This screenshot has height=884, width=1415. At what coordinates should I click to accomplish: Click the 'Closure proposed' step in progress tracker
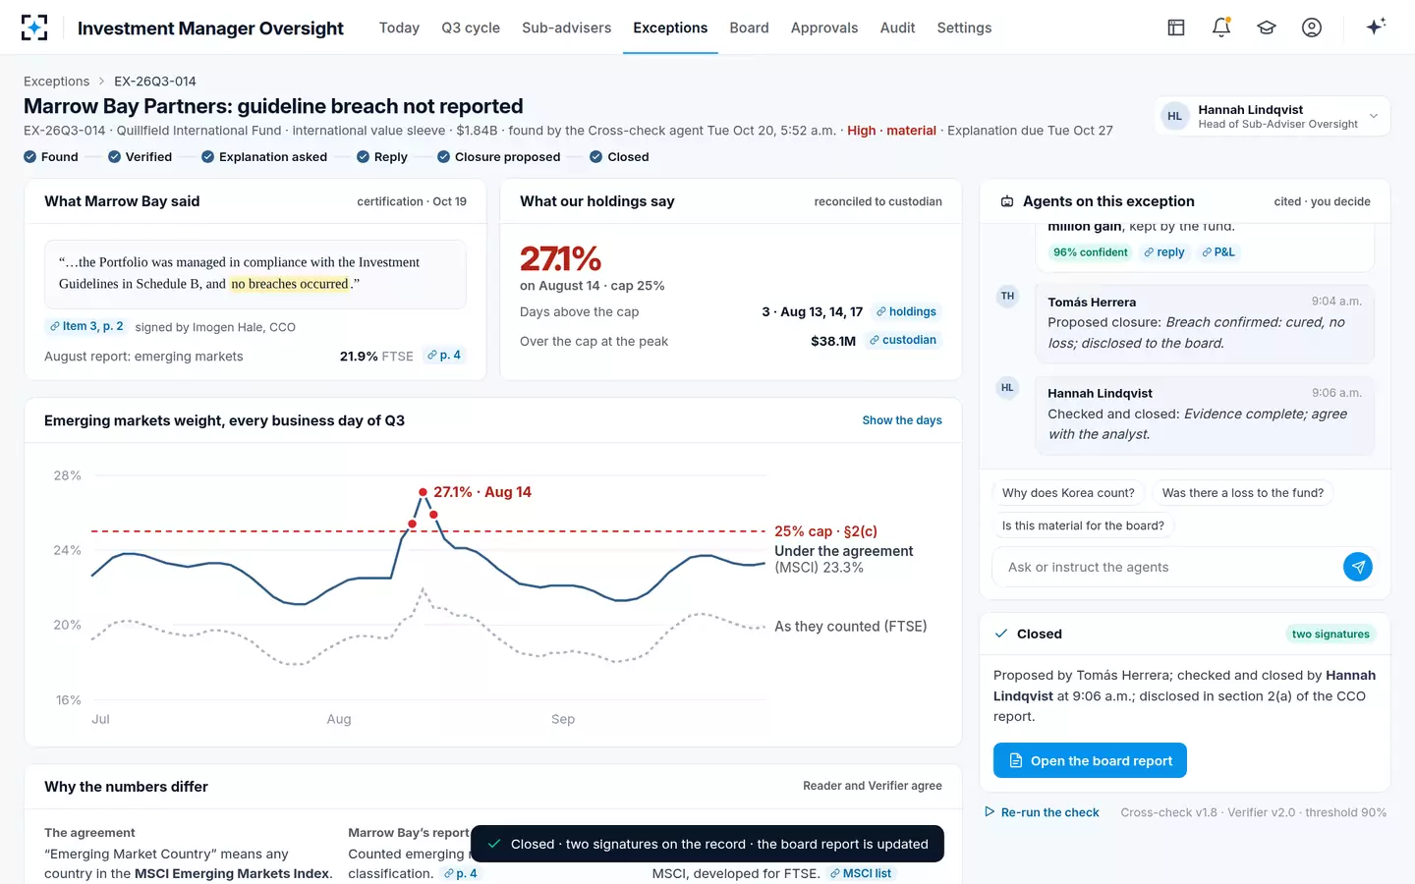click(x=499, y=157)
